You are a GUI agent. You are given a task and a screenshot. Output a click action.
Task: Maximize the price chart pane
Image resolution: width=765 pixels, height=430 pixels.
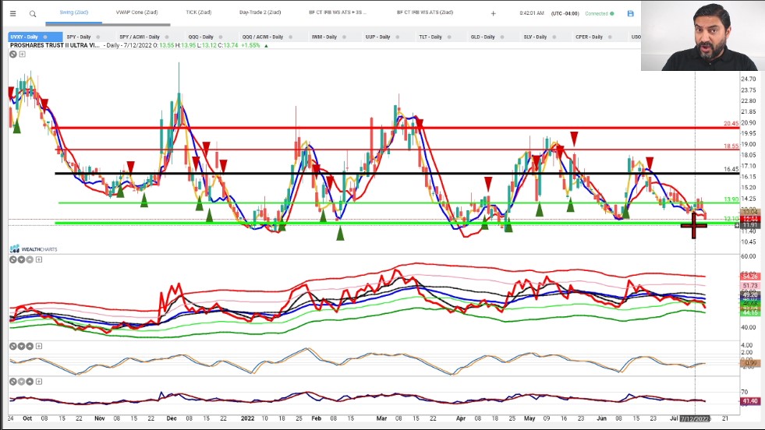click(x=22, y=54)
